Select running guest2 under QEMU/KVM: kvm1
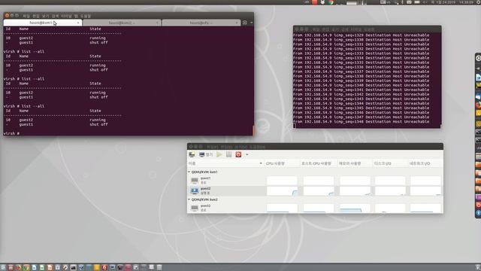Image resolution: width=481 pixels, height=271 pixels. click(x=226, y=190)
